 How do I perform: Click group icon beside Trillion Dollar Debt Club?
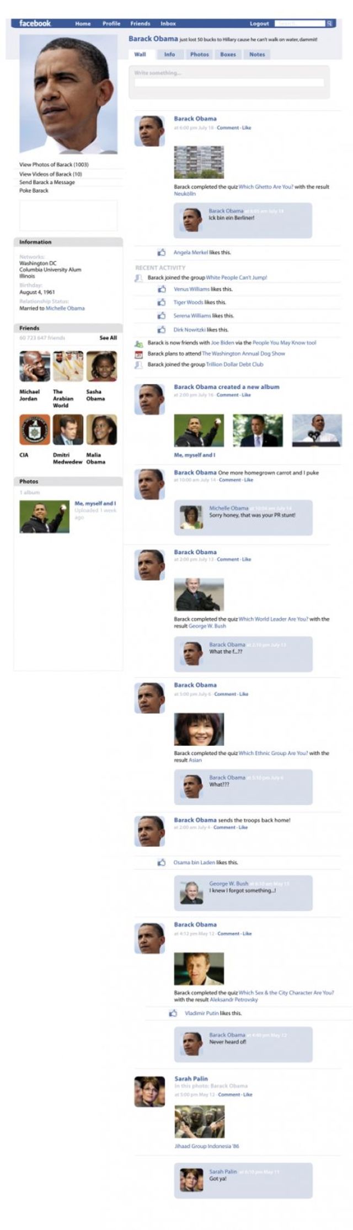[139, 365]
